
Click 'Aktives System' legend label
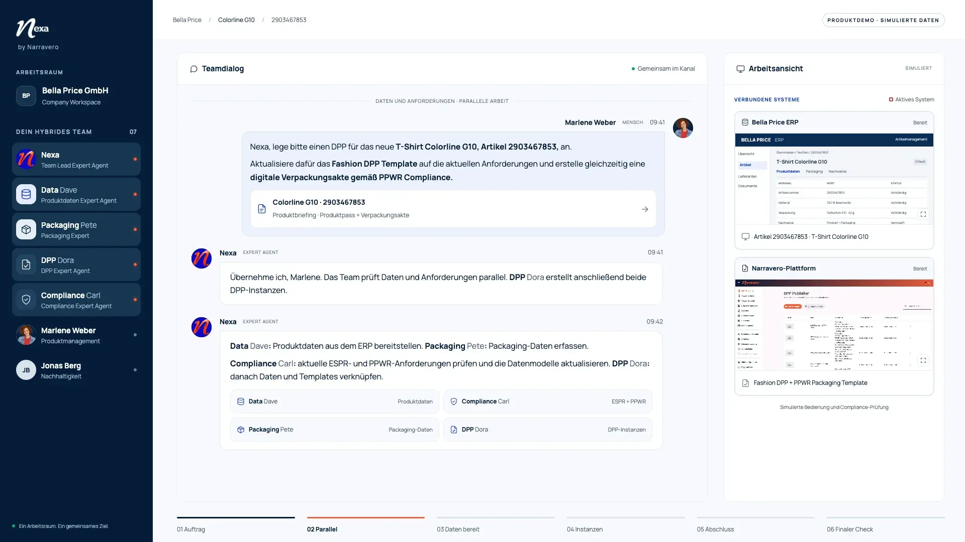coord(914,99)
